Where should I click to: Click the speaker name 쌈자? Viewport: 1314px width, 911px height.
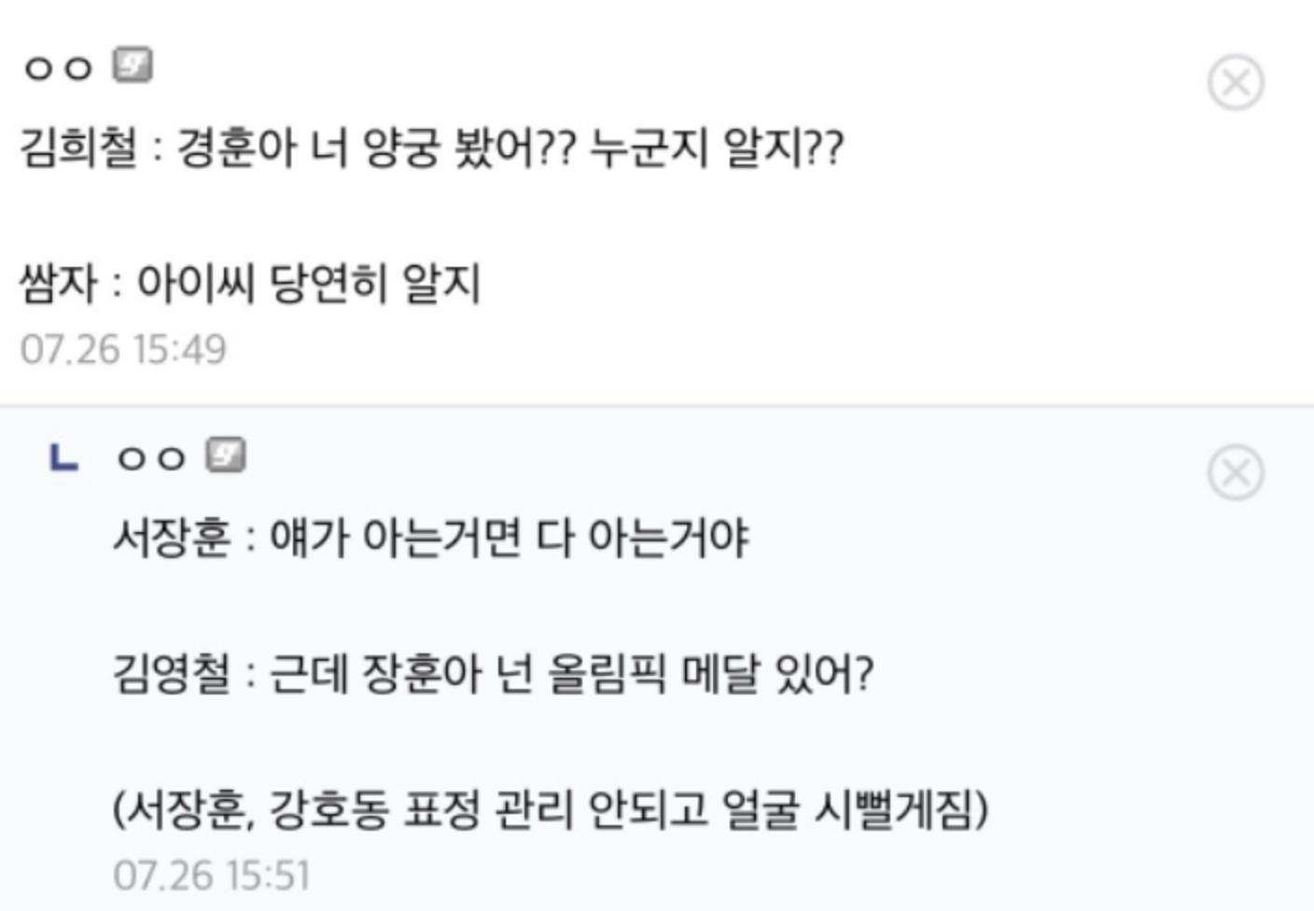point(58,283)
